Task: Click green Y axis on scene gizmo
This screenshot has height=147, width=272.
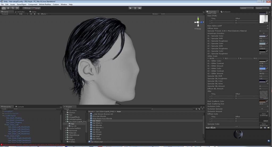Action: coord(198,19)
